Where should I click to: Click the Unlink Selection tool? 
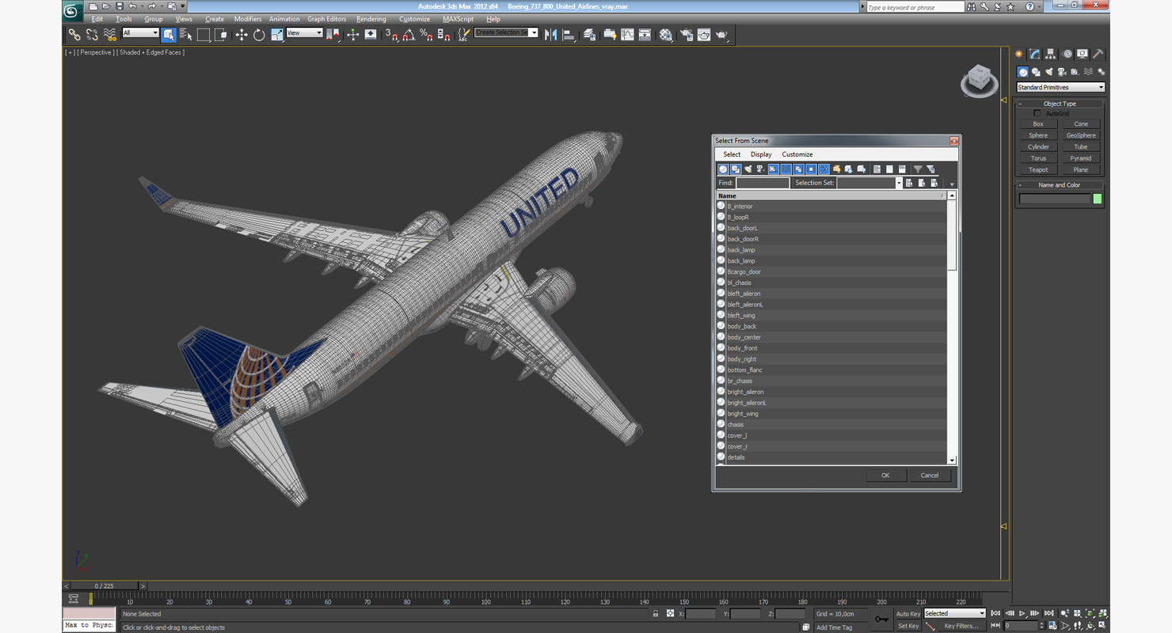pos(92,34)
